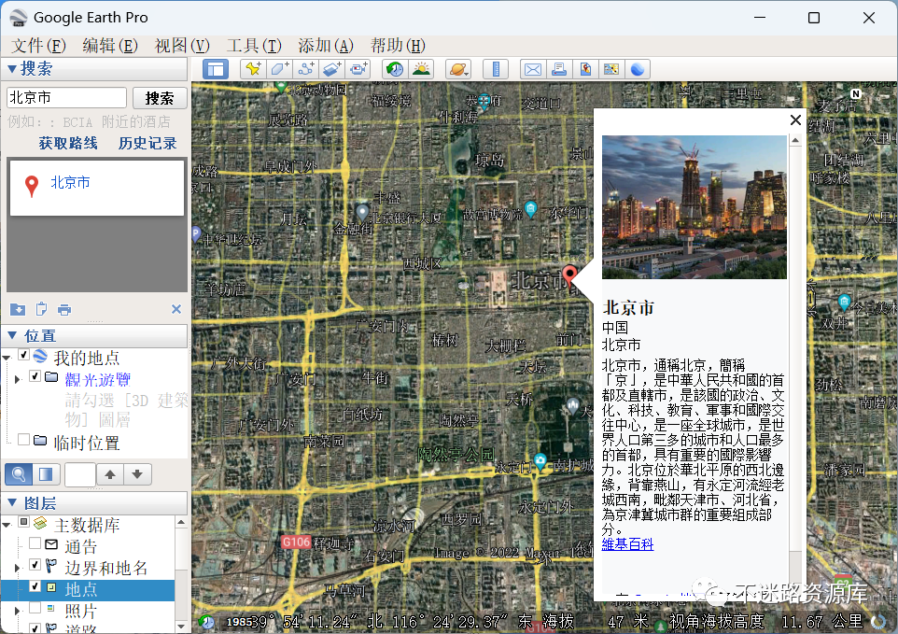Add an image overlay tool
Image resolution: width=898 pixels, height=634 pixels.
pyautogui.click(x=332, y=69)
